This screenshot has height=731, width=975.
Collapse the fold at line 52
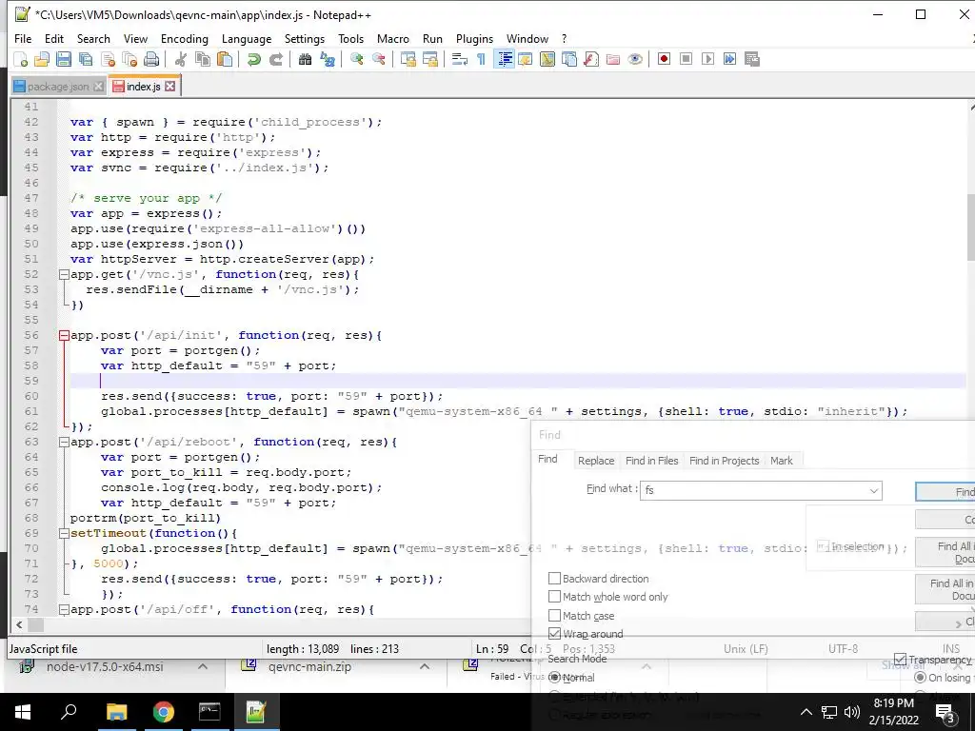(x=64, y=275)
